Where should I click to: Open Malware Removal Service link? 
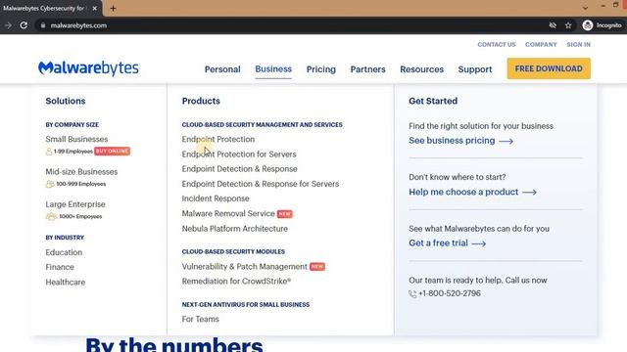click(228, 213)
